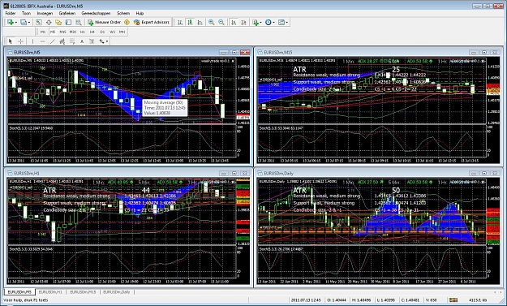507x306 pixels.
Task: Set timeframe to M15
Action: (62, 32)
